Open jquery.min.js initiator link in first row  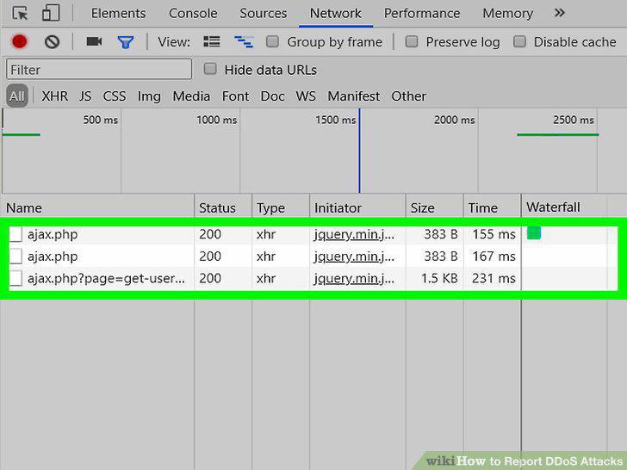click(354, 234)
